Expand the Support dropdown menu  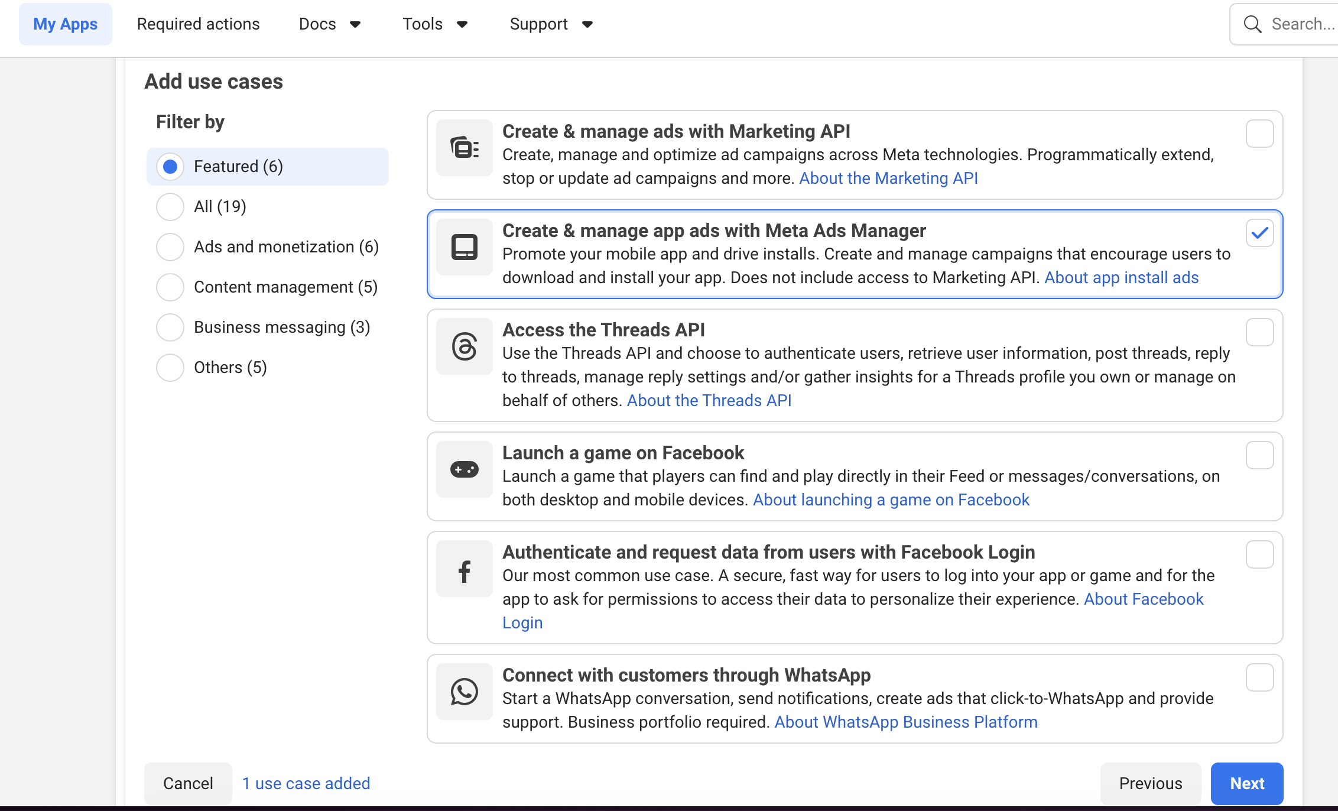551,24
